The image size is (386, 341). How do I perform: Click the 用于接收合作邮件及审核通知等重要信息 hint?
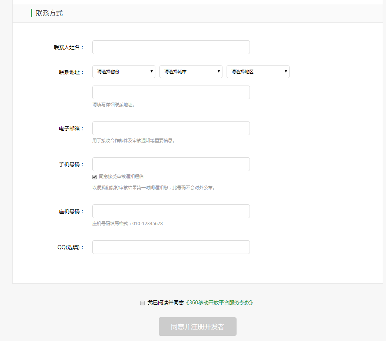(x=133, y=141)
